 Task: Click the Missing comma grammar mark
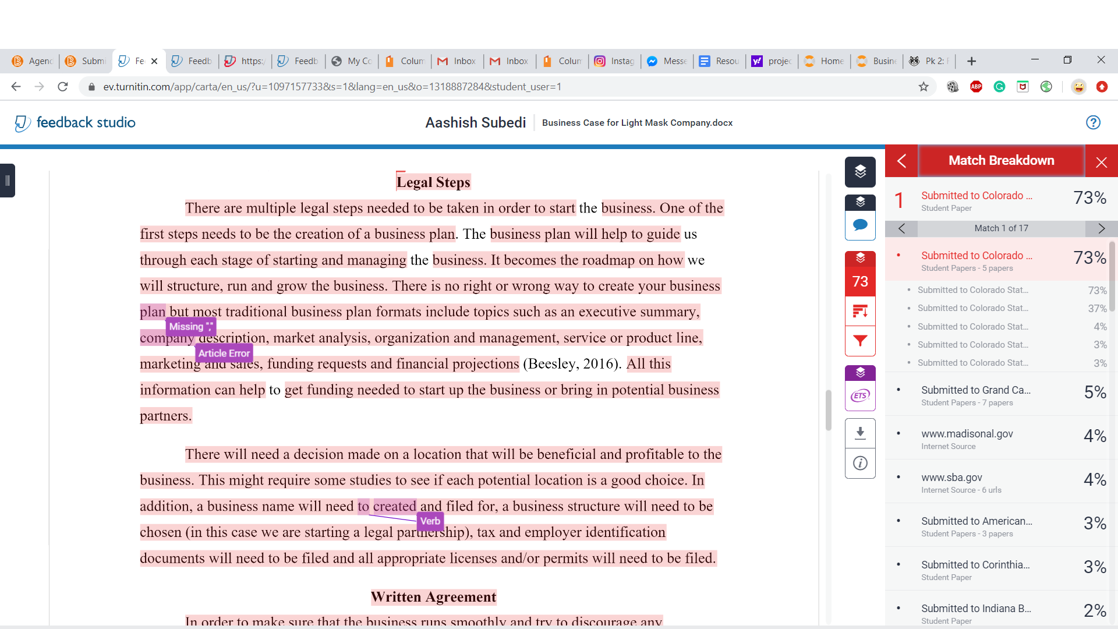191,327
